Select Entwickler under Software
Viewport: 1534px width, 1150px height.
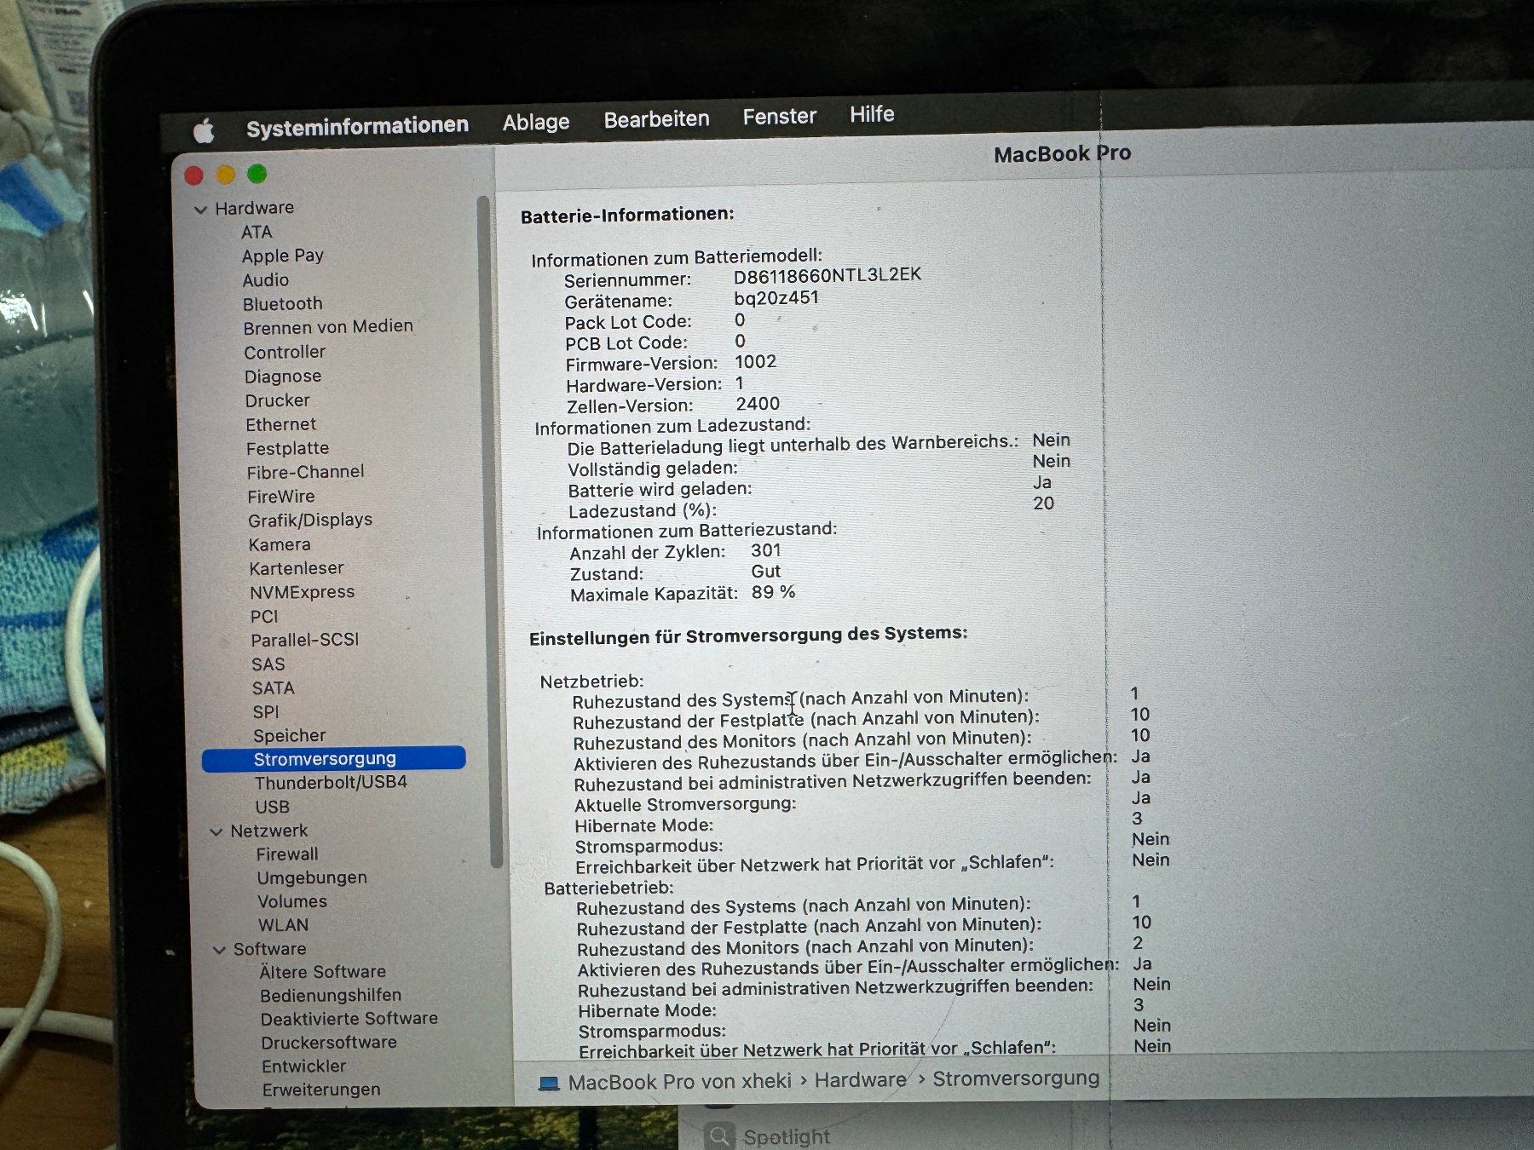point(304,1067)
